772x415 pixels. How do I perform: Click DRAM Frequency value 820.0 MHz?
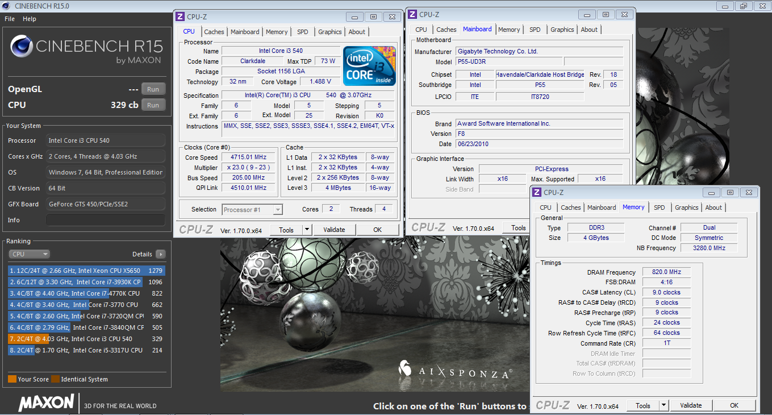click(667, 272)
